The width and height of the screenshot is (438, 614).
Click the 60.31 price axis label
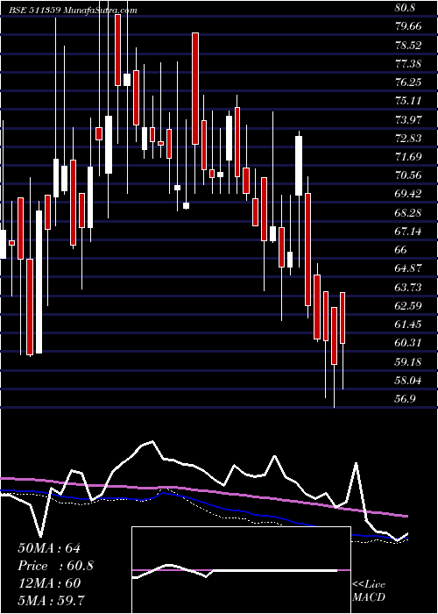[408, 343]
